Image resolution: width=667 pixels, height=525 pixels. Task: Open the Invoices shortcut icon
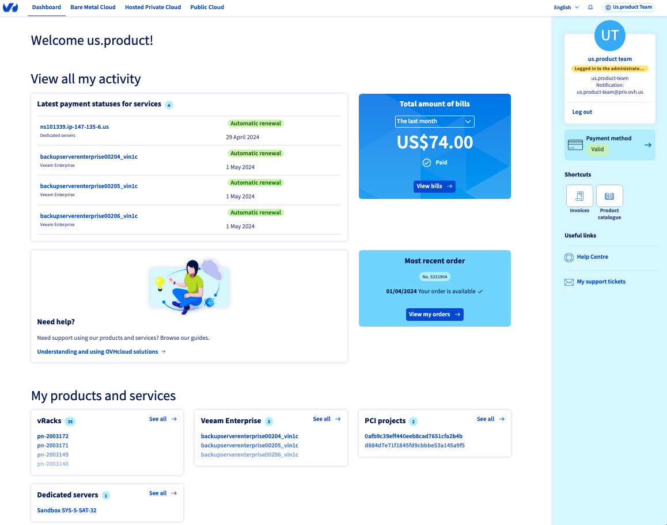pyautogui.click(x=579, y=196)
